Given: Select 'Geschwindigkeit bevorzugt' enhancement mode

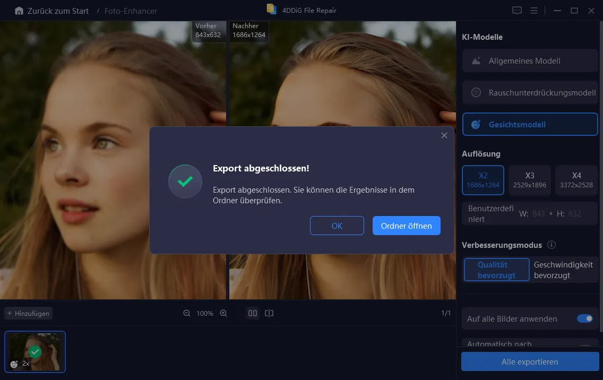Looking at the screenshot, I should tap(563, 270).
